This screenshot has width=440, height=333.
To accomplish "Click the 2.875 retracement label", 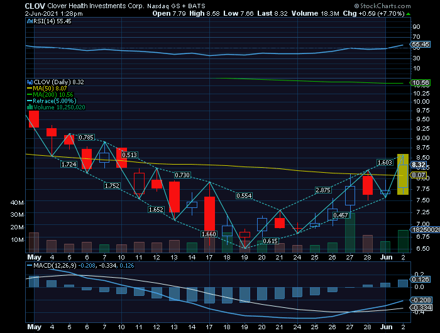I will 323,190.
